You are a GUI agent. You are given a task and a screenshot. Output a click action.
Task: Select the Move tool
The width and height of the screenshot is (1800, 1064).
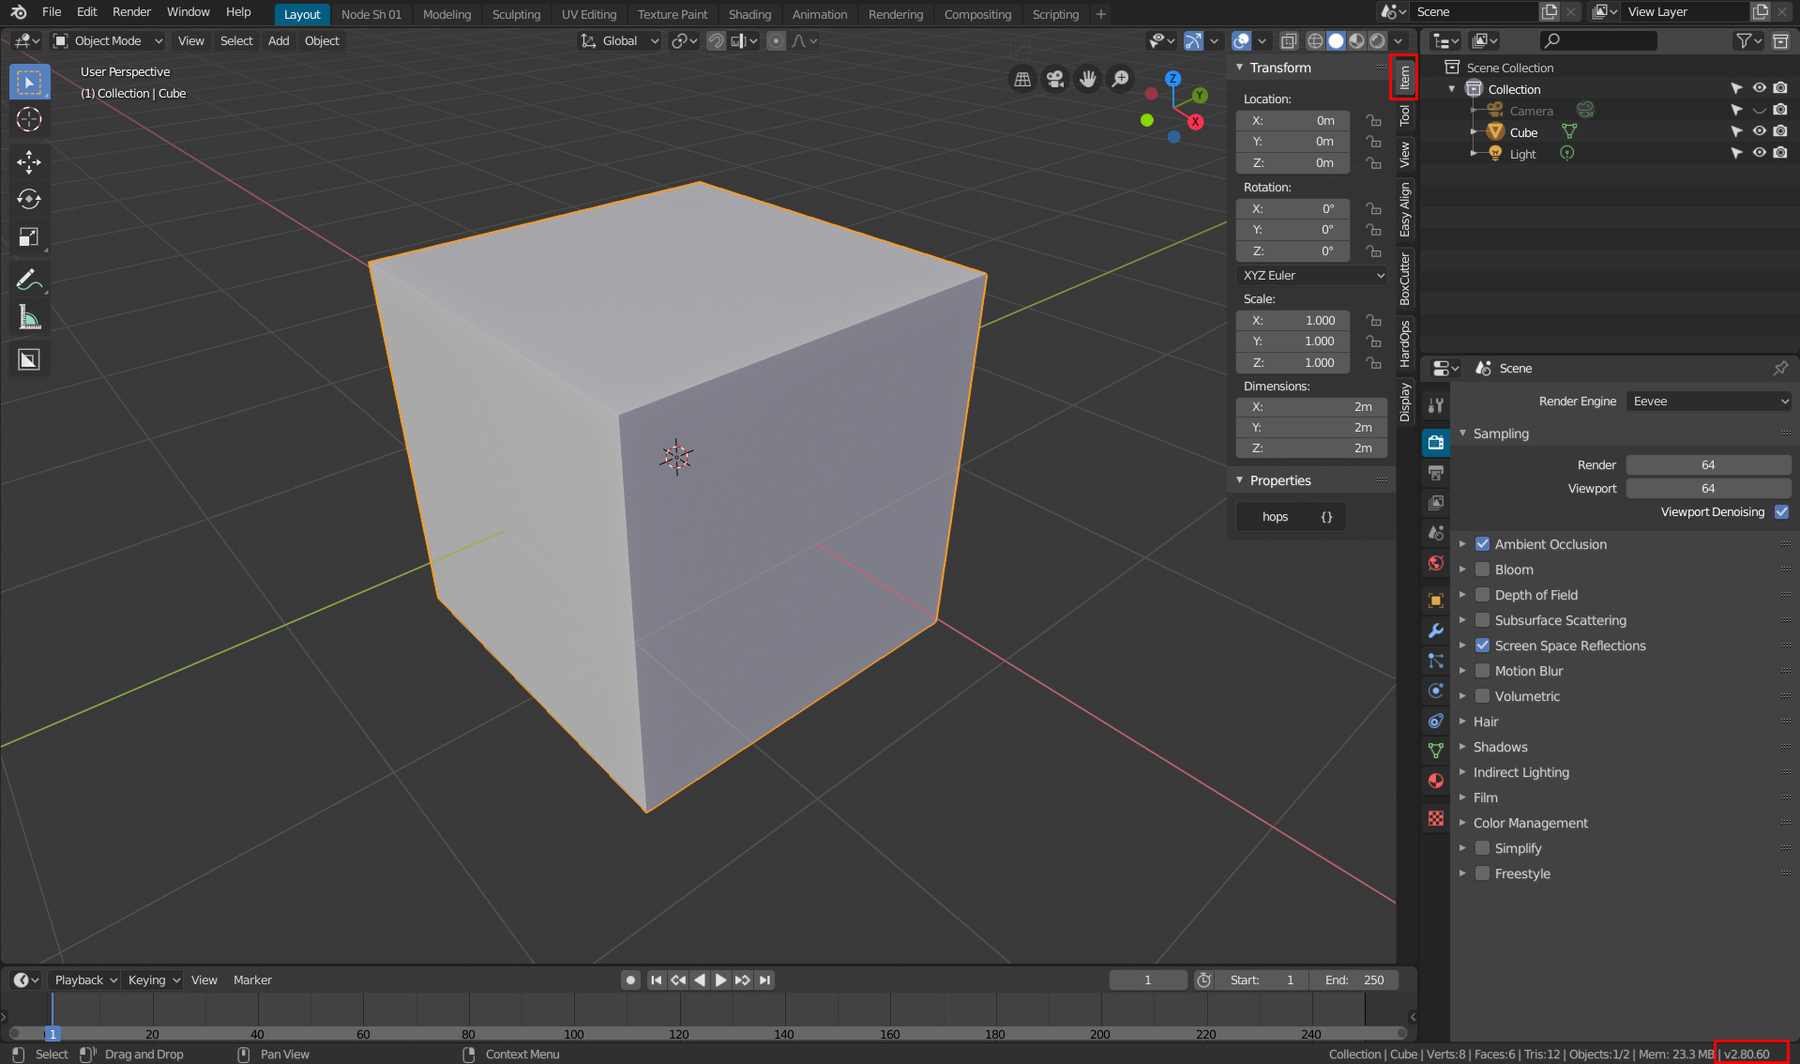click(x=29, y=162)
